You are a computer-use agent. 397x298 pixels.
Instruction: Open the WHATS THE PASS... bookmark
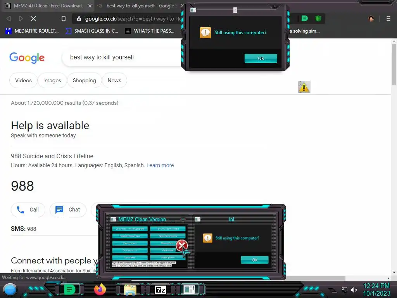pos(150,31)
